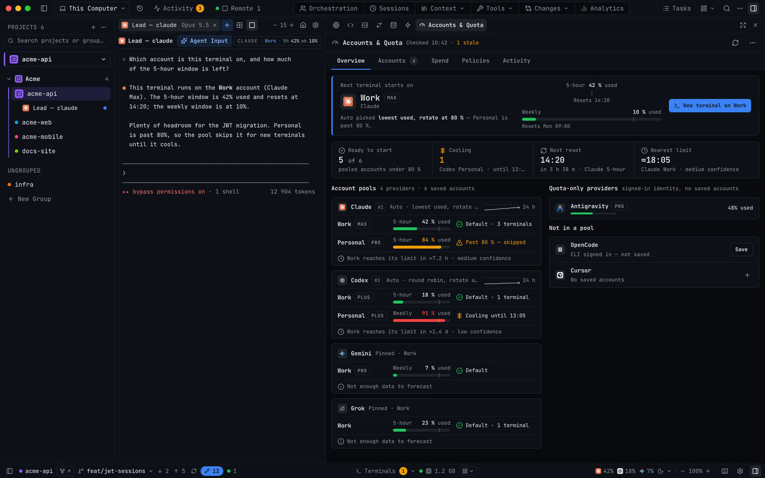Open status bar settings gear

(740, 471)
